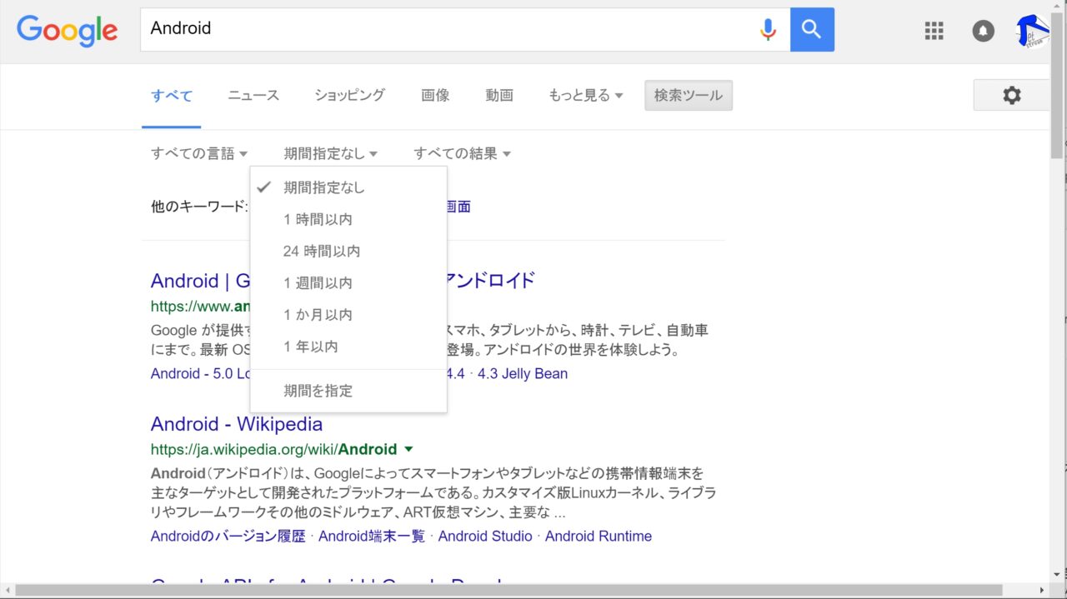Open the account profile avatar

point(1033,31)
